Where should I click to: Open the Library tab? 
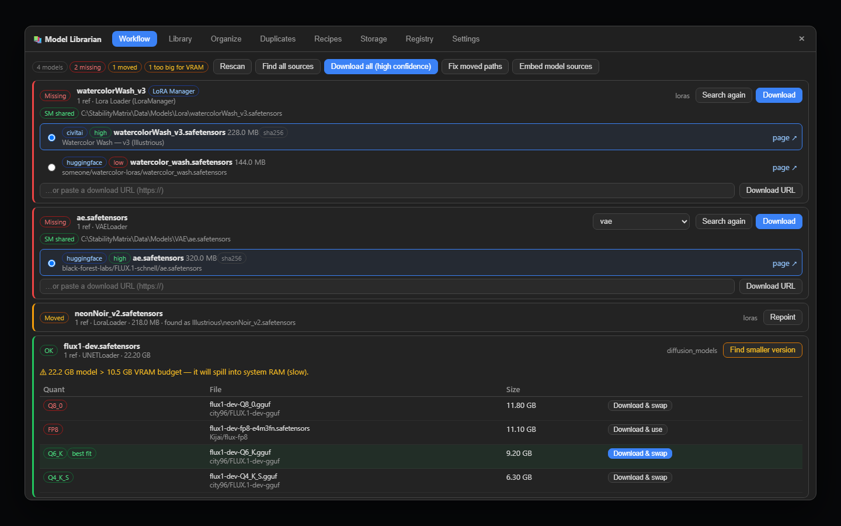click(180, 39)
